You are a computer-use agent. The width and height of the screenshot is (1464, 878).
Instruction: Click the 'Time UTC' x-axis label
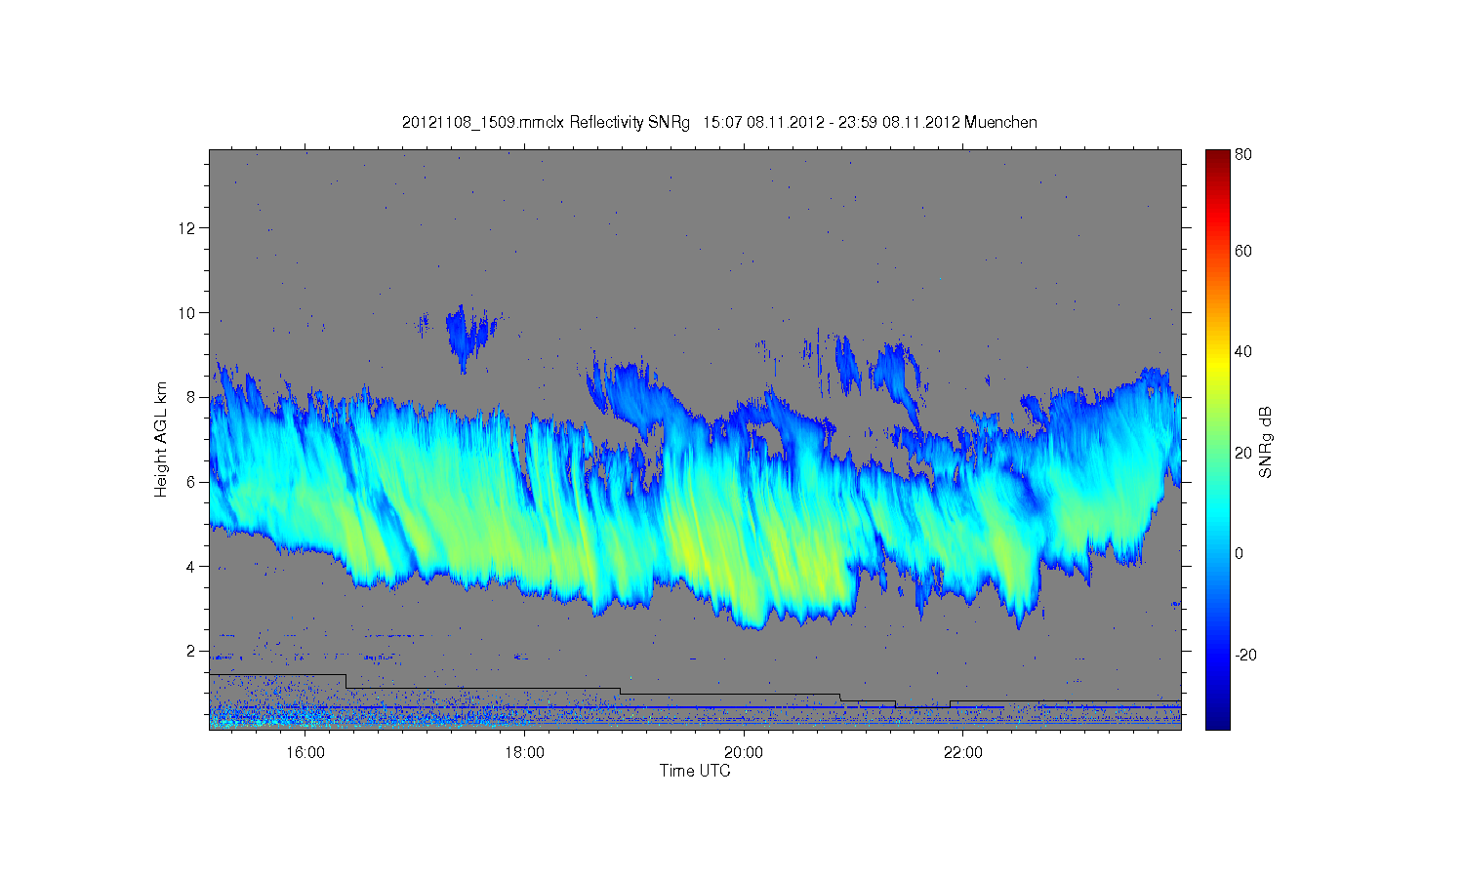[x=695, y=771]
